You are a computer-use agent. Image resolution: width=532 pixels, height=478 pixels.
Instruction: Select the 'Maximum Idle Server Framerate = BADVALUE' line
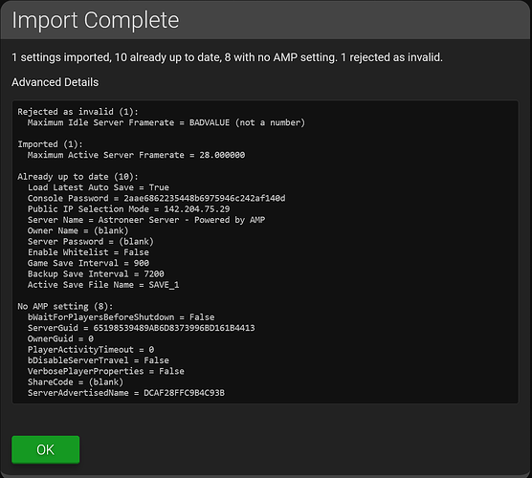[x=166, y=122]
